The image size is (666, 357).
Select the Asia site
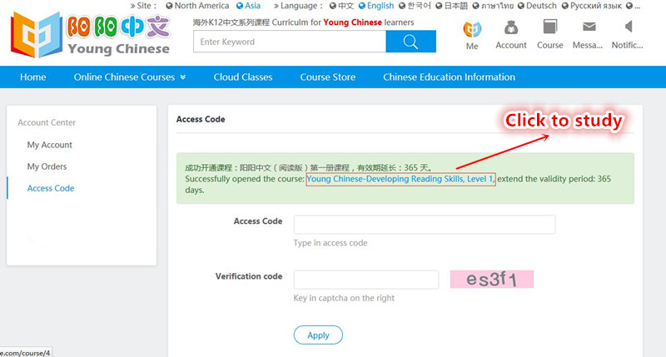(248, 6)
